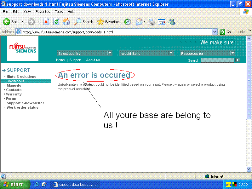Click the page scrollbar up arrow
This screenshot has height=189, width=252.
(249, 38)
